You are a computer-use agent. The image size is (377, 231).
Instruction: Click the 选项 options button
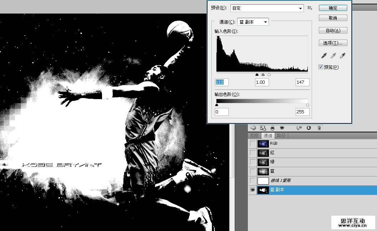pyautogui.click(x=333, y=43)
